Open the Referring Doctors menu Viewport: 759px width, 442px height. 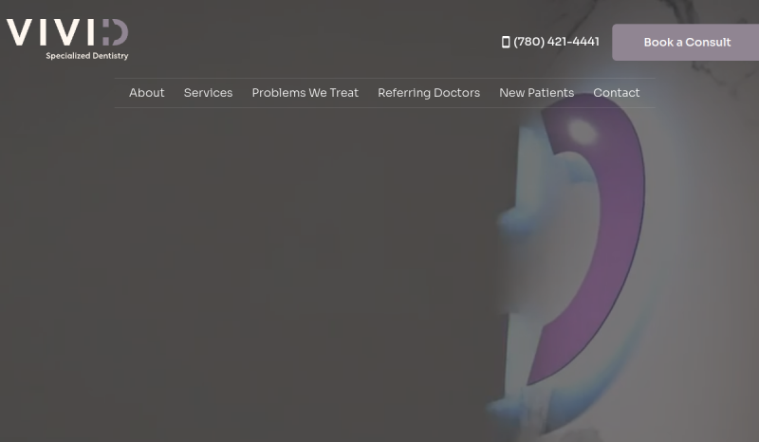[429, 93]
